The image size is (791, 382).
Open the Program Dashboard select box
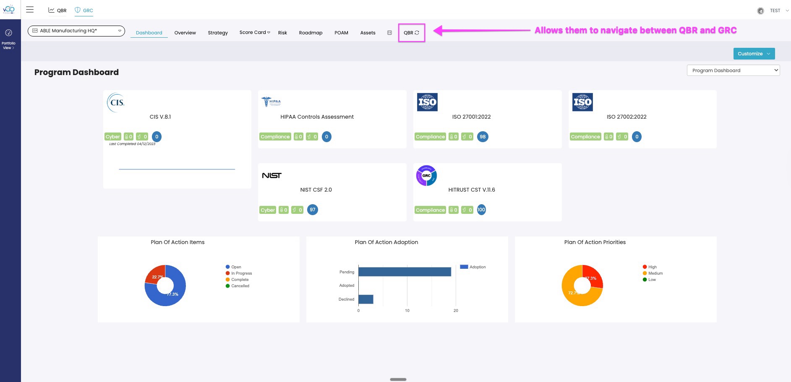[733, 70]
